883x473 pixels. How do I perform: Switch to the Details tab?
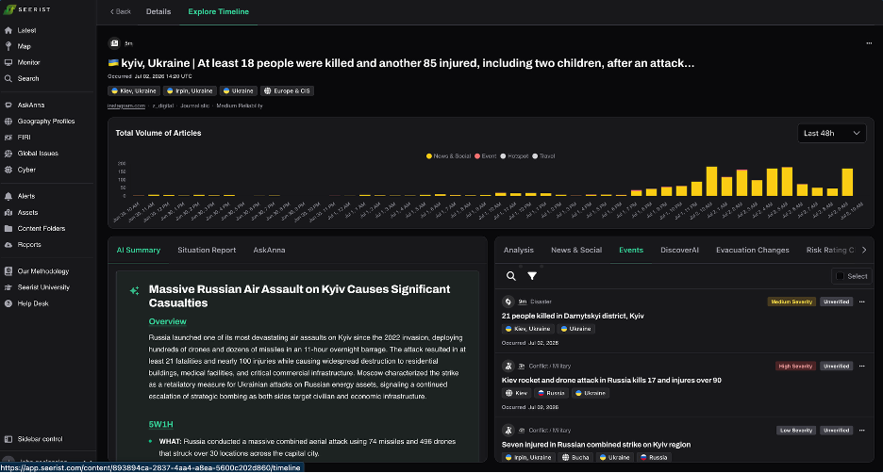pos(158,12)
